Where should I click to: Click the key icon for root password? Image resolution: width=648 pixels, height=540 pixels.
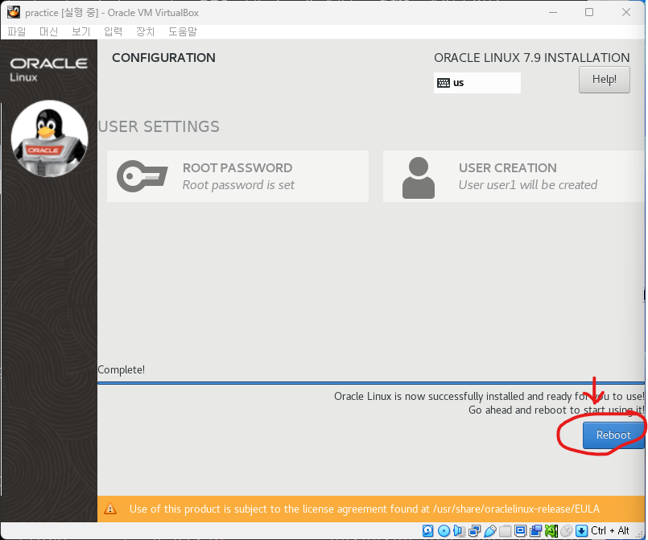(x=142, y=176)
